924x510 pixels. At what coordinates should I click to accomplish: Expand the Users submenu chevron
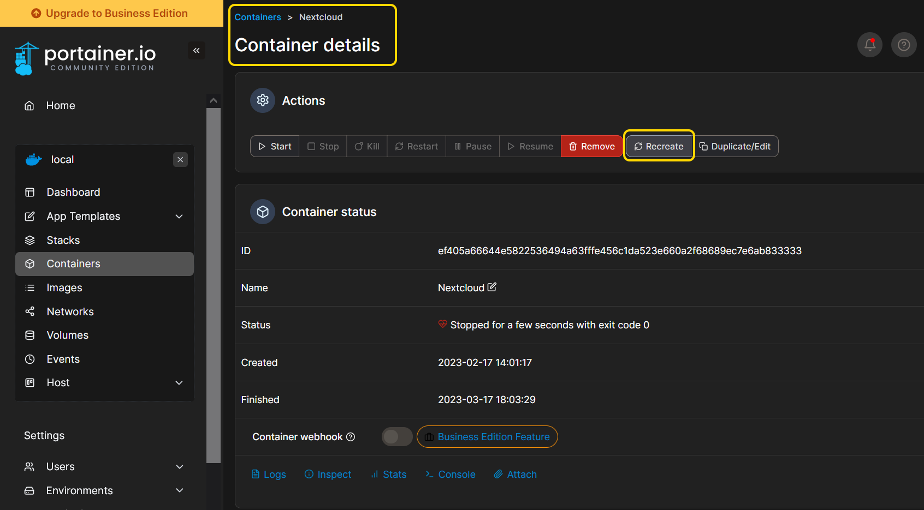180,467
